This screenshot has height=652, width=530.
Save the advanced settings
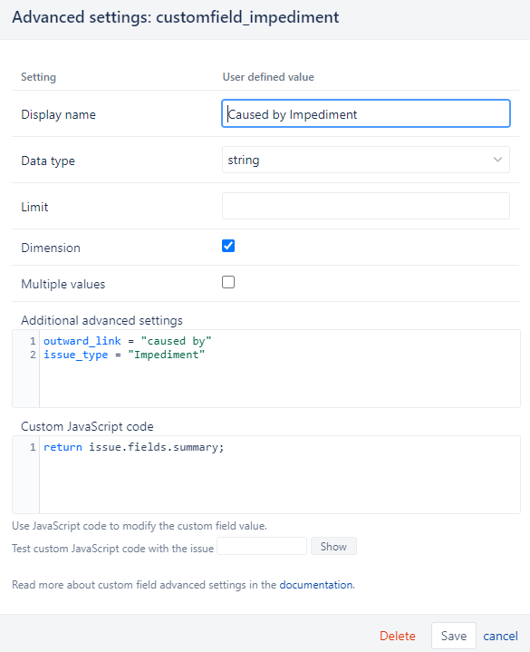454,636
